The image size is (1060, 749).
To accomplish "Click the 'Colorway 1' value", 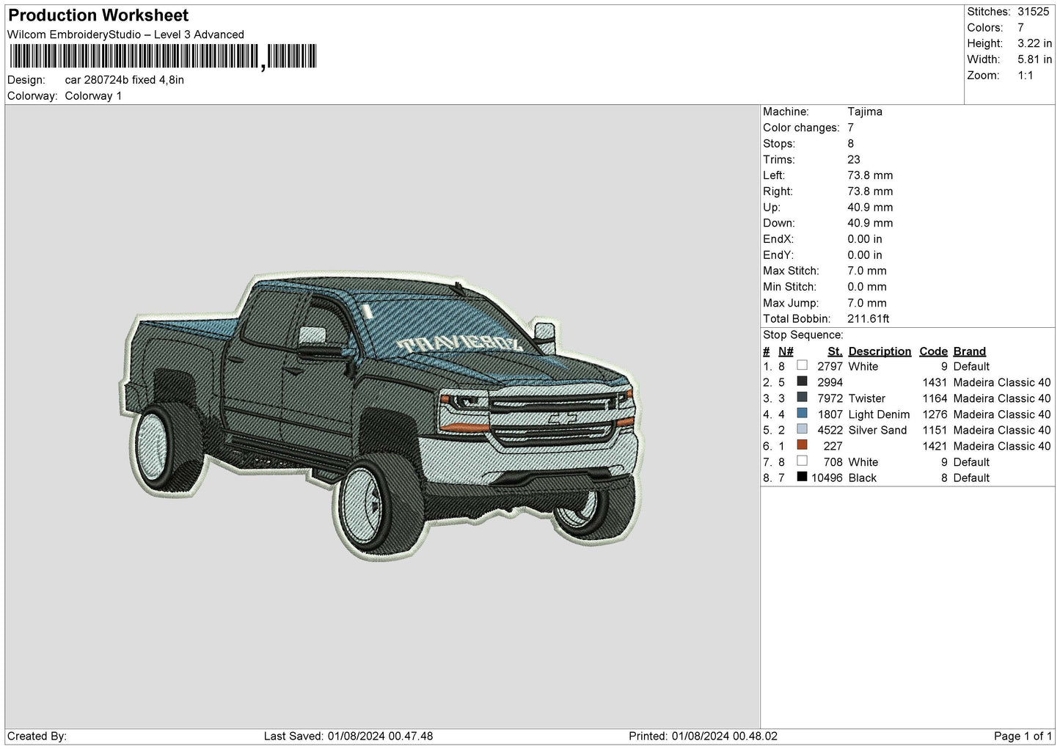I will 93,96.
